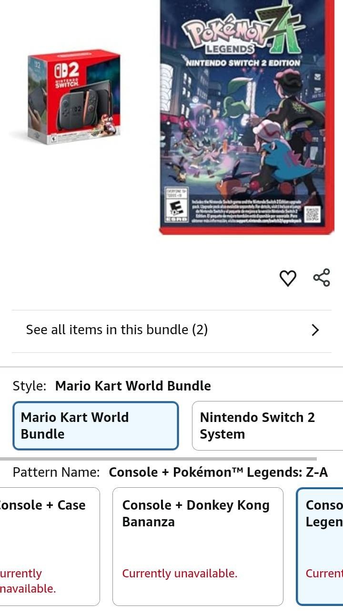Tap the Style: Mario Kart World Bundle label
Viewport: 343px width, 616px height.
pos(111,386)
